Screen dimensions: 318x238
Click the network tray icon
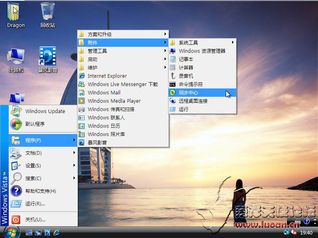tap(287, 232)
